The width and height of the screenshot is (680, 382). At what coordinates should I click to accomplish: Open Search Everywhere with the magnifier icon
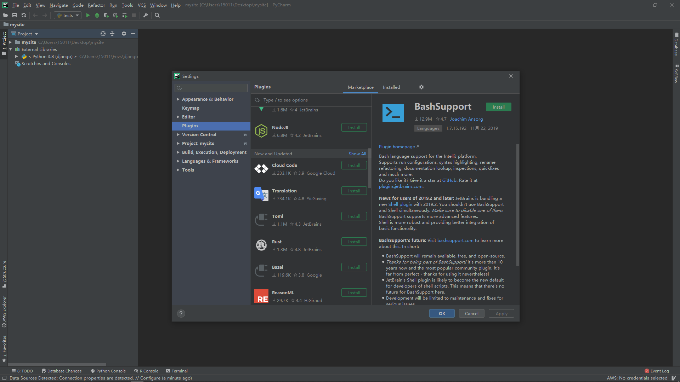[x=157, y=15]
